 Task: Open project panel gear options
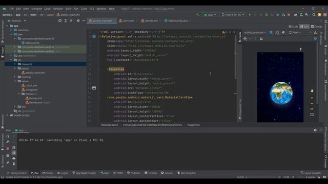click(x=78, y=20)
